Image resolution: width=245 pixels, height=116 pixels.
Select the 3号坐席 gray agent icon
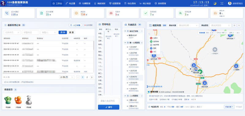pos(28,100)
